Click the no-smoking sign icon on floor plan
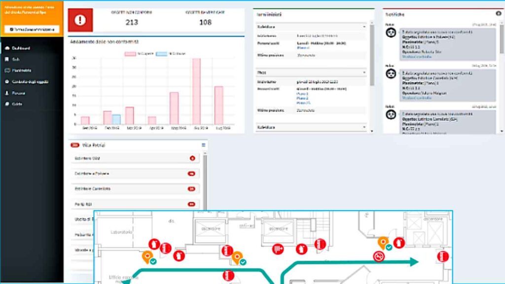The width and height of the screenshot is (505, 284). (x=378, y=256)
